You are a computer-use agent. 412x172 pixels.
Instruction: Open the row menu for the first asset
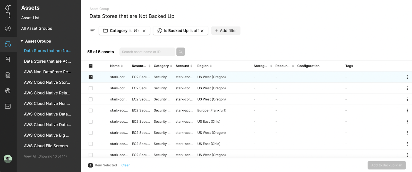407,77
